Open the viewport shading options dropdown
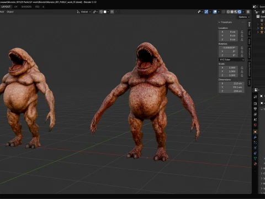The height and width of the screenshot is (199, 265). tap(243, 12)
